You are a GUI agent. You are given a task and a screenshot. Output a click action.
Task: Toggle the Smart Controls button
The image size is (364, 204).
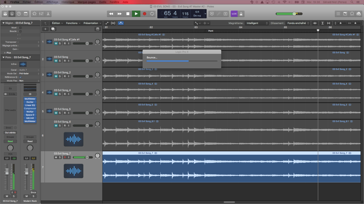click(34, 14)
